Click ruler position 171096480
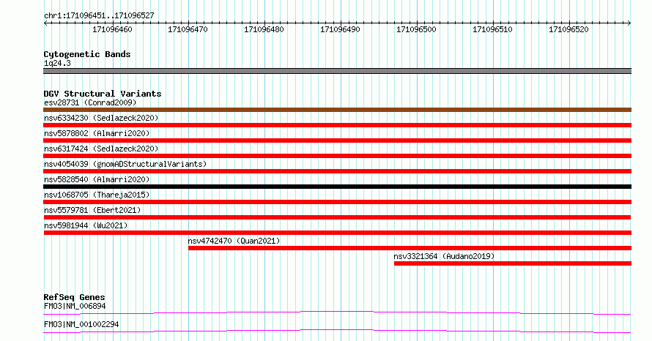652x341 pixels. [264, 29]
